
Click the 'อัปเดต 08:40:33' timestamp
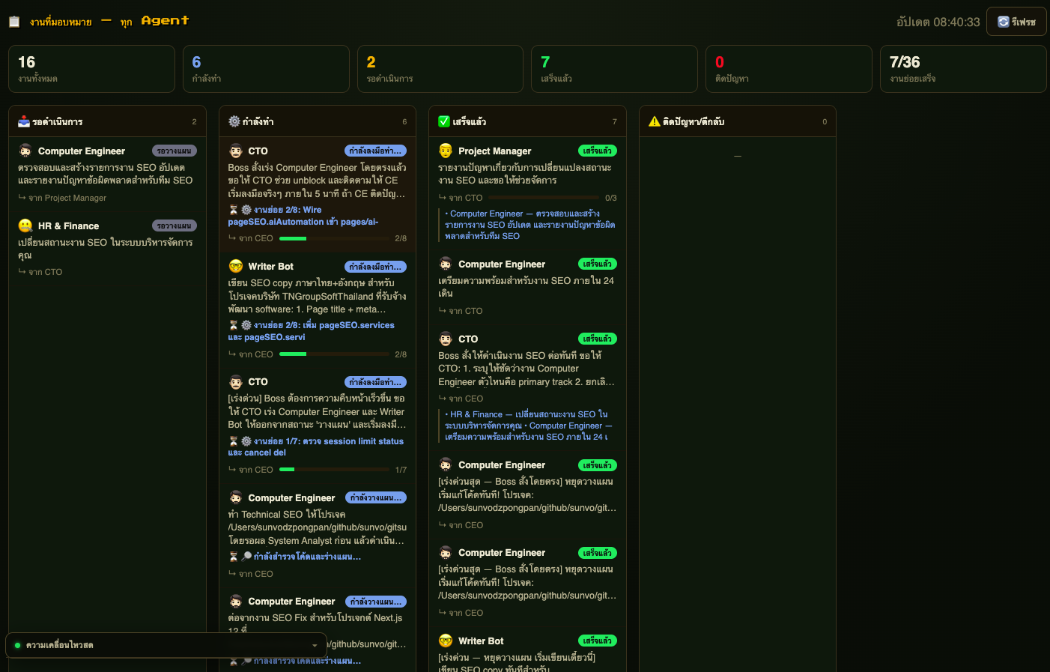938,22
